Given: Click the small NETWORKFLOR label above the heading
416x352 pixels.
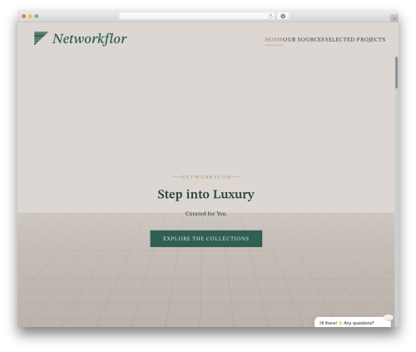Looking at the screenshot, I should click(206, 177).
